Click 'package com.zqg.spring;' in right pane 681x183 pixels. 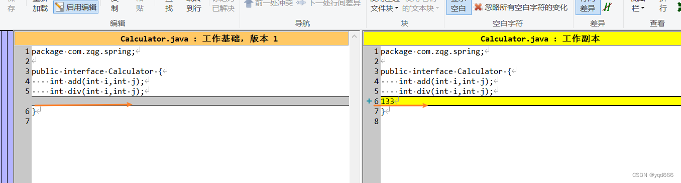tap(432, 51)
